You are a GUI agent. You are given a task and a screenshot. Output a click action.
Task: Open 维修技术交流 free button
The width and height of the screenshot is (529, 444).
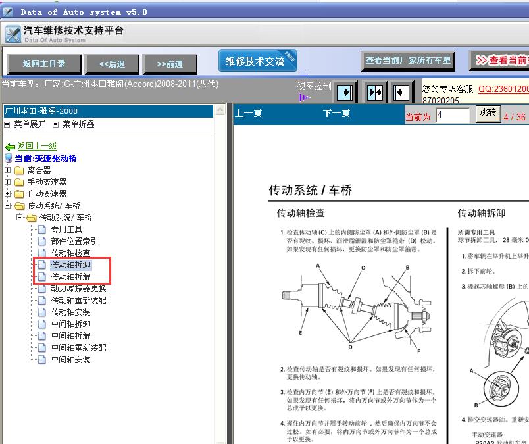click(x=258, y=61)
